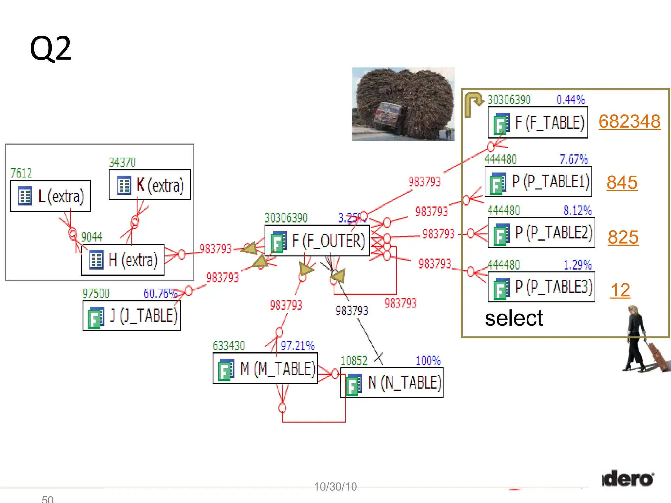Click the L (extra) grid table icon

[25, 196]
